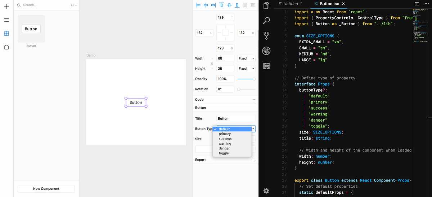432x197 pixels.
Task: Close the Button.tsx tab
Action: pos(343,4)
